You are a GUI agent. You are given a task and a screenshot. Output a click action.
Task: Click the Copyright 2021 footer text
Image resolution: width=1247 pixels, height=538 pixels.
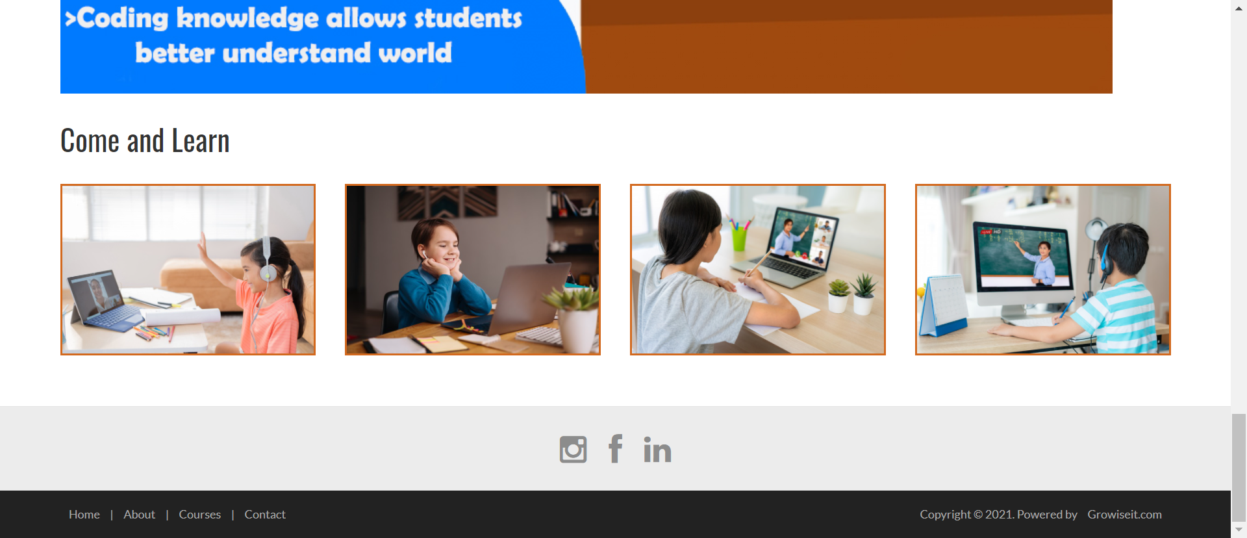(x=998, y=515)
